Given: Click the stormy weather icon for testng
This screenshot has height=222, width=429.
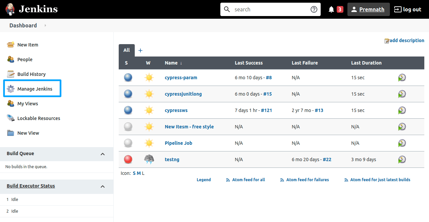Looking at the screenshot, I should click(149, 159).
